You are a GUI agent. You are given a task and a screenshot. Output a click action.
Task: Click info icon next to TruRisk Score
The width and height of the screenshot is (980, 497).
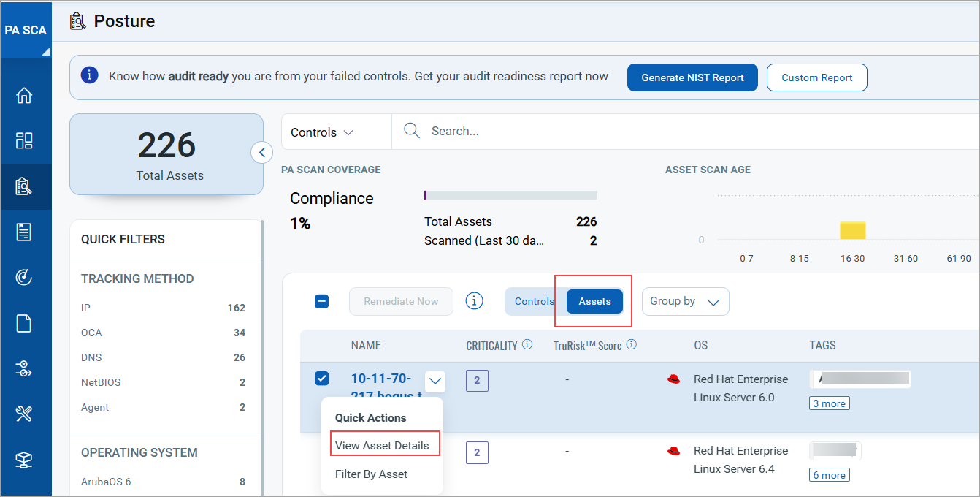(632, 344)
